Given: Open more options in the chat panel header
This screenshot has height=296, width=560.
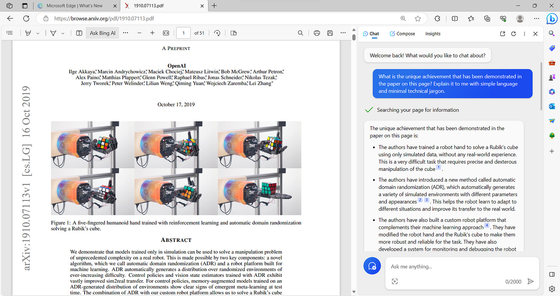Looking at the screenshot, I should tap(524, 34).
